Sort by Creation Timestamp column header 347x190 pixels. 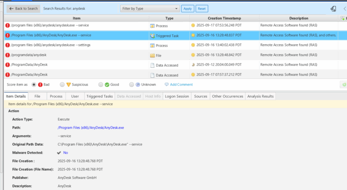224,18
